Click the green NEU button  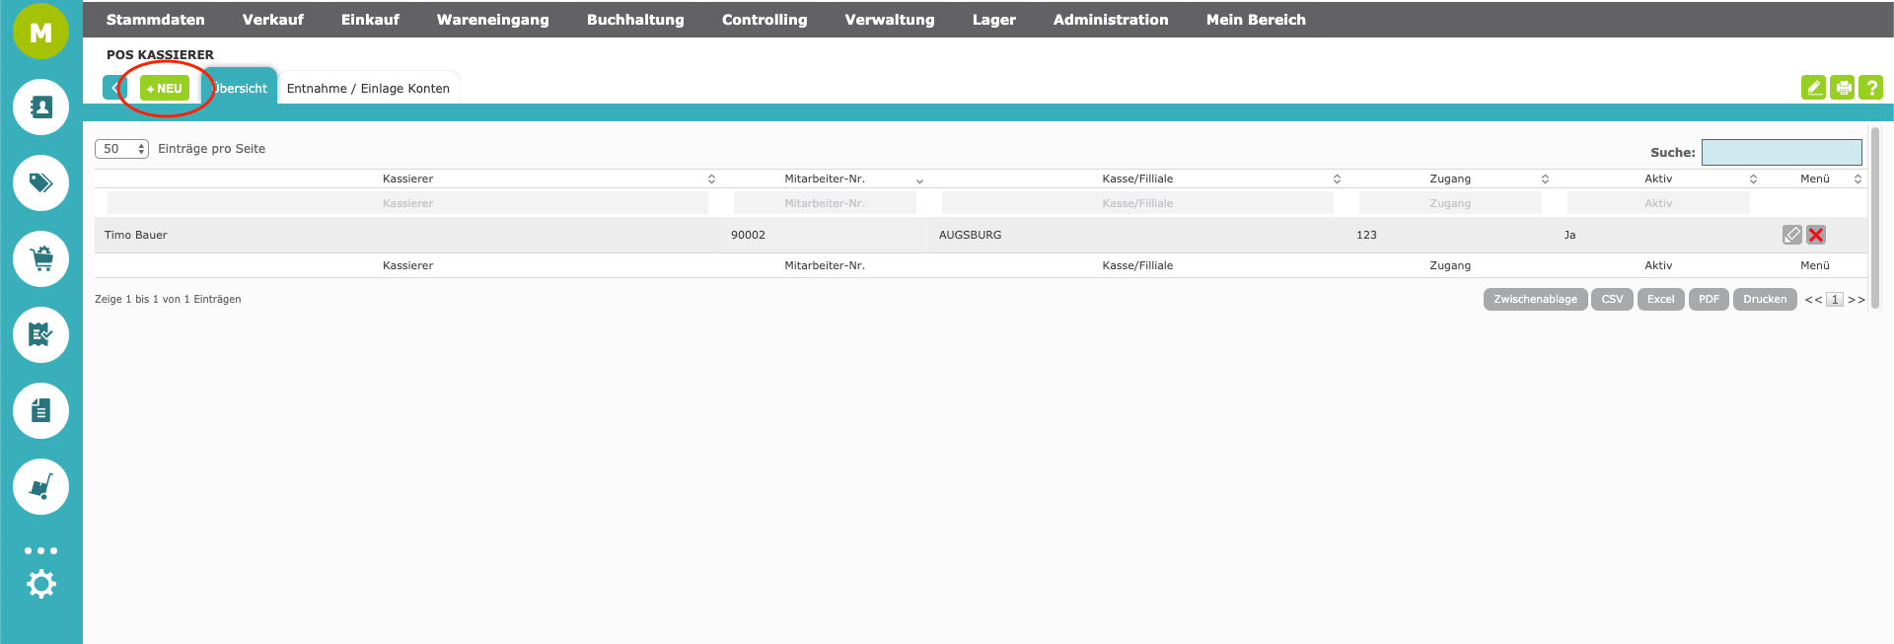165,89
